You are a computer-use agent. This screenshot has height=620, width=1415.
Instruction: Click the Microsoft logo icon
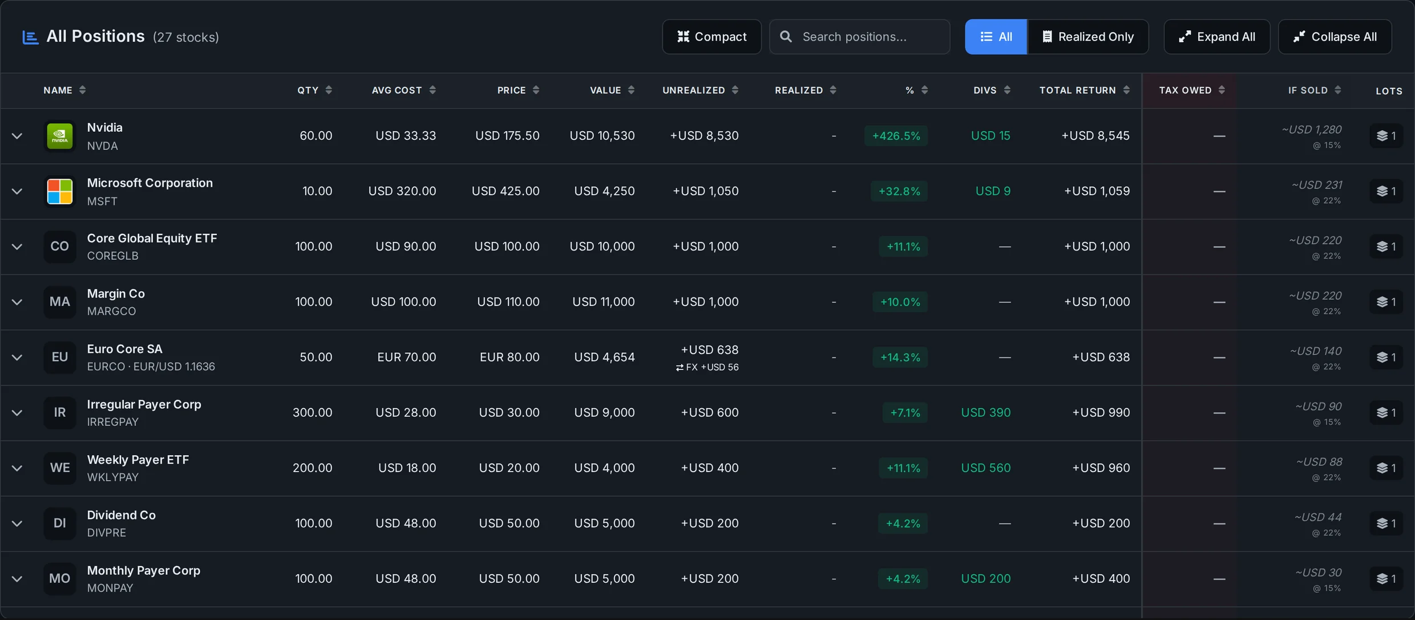click(59, 191)
